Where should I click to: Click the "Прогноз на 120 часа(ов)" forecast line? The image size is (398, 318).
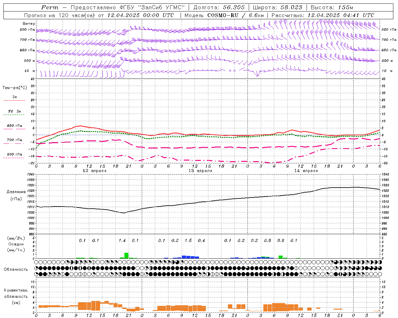click(59, 15)
